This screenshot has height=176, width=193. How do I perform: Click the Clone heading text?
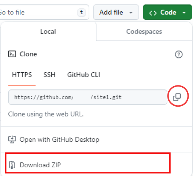click(x=28, y=54)
